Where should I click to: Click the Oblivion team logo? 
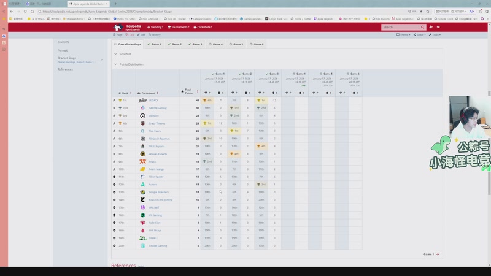pos(142,116)
